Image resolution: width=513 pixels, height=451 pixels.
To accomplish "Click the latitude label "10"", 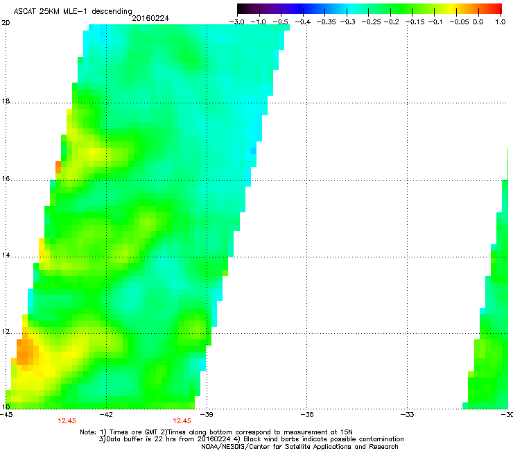I will pos(6,407).
